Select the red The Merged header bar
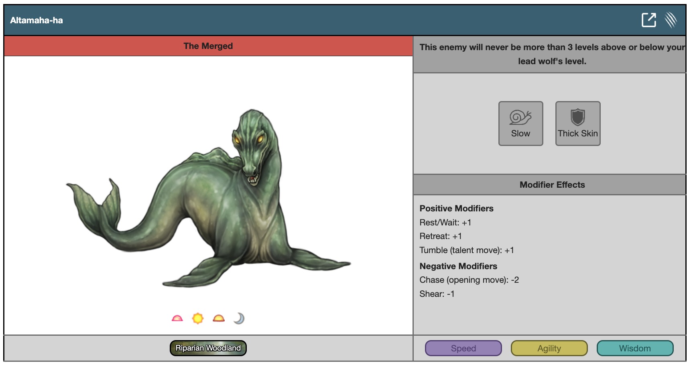The image size is (689, 365). [208, 46]
